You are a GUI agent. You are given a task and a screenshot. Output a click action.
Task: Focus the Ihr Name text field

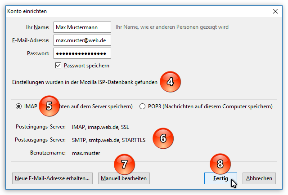click(x=82, y=27)
